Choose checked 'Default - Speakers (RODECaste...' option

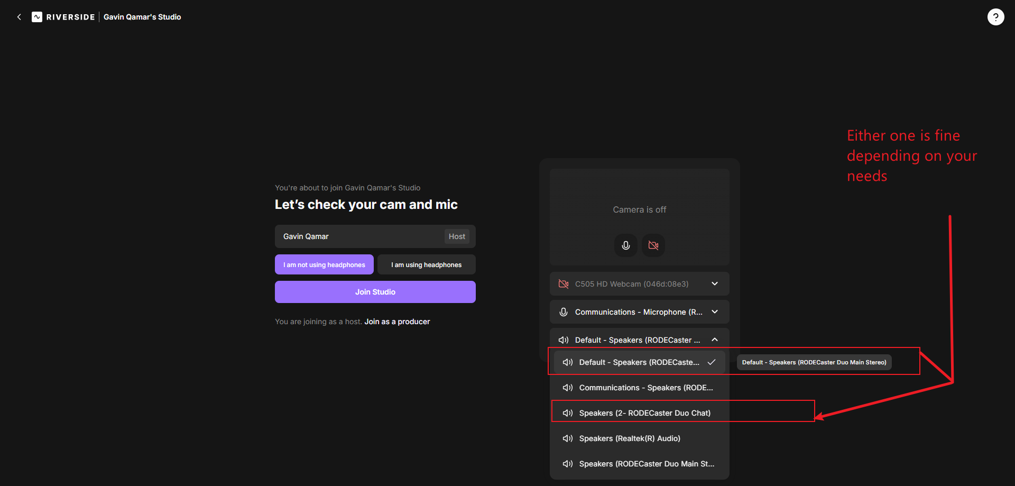[x=640, y=362]
